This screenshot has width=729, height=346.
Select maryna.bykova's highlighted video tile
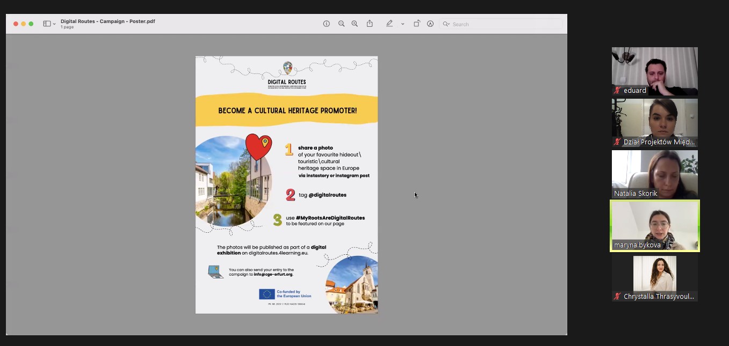pyautogui.click(x=655, y=226)
